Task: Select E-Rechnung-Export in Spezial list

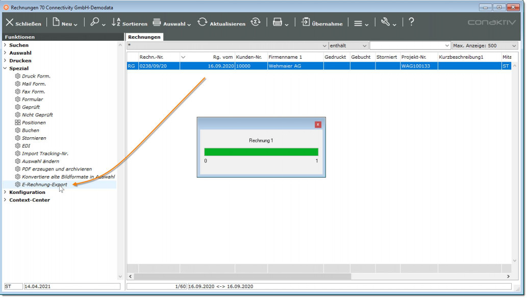Action: point(44,184)
